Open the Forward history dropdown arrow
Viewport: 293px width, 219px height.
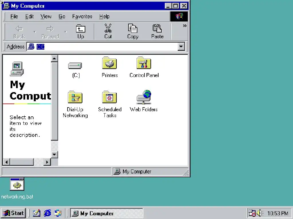[x=66, y=32]
